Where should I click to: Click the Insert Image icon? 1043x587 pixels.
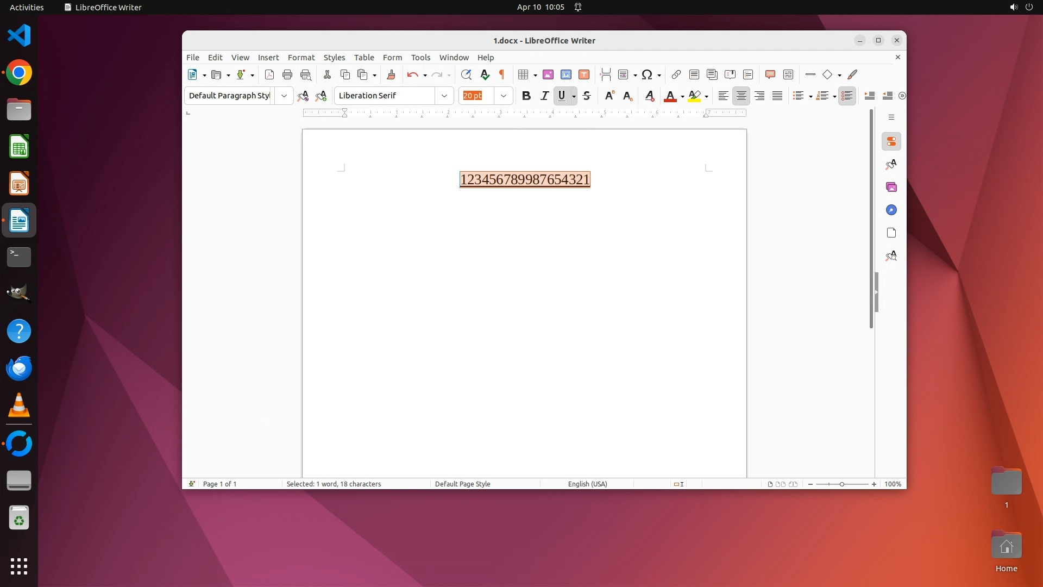click(548, 75)
